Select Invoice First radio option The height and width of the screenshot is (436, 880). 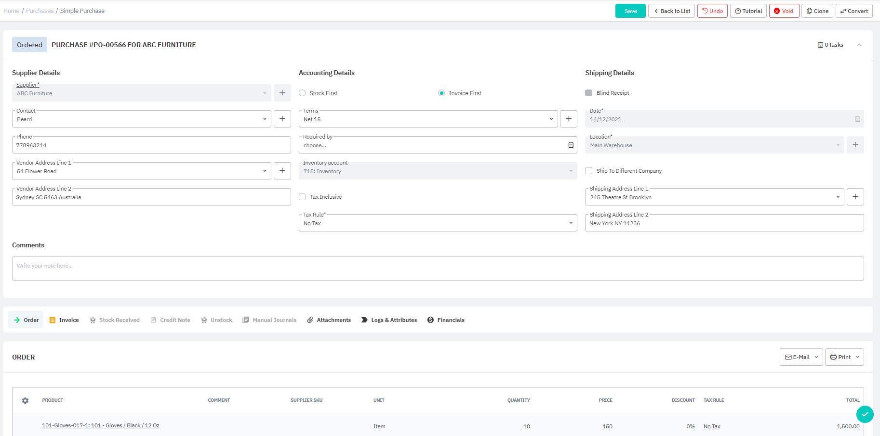pyautogui.click(x=441, y=93)
